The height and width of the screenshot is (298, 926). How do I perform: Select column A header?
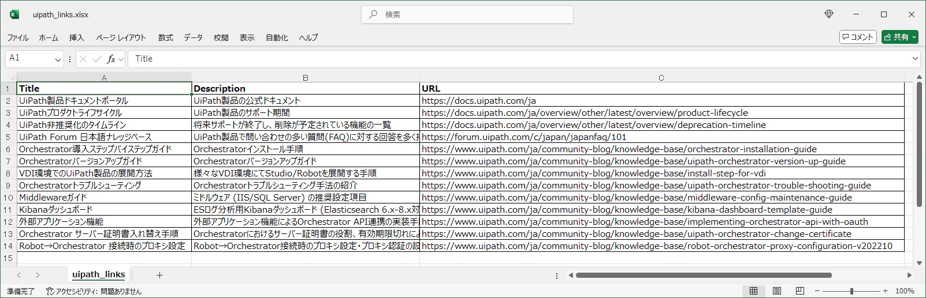click(104, 77)
